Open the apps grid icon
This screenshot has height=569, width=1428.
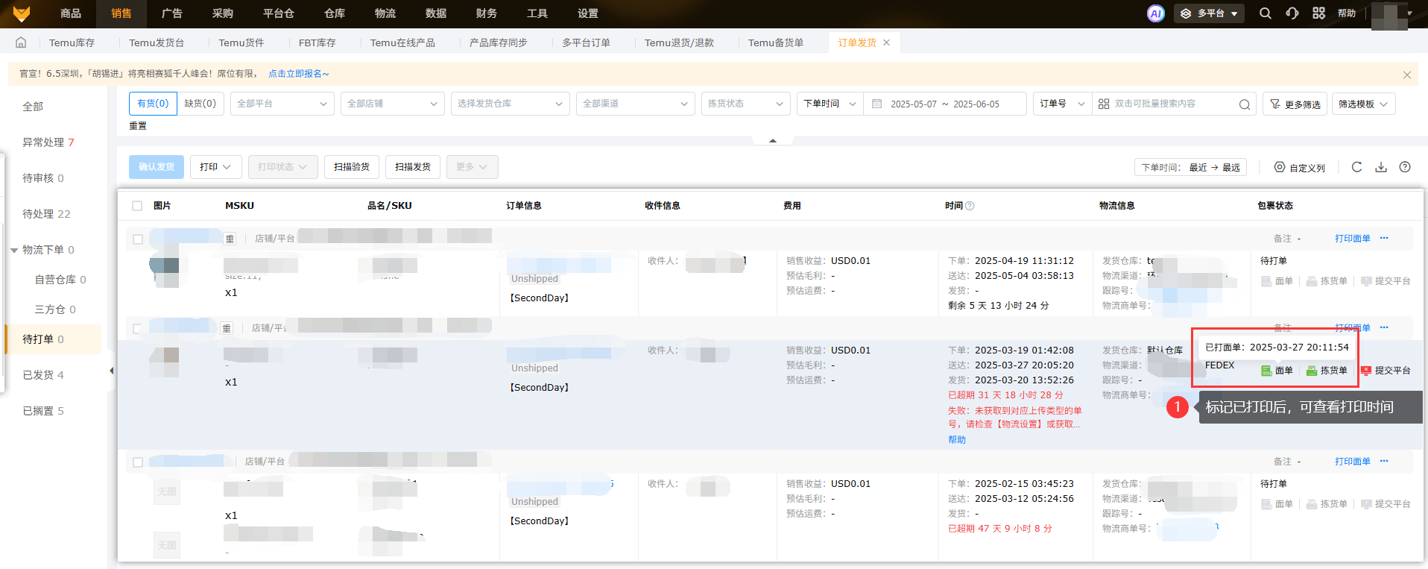[1318, 13]
